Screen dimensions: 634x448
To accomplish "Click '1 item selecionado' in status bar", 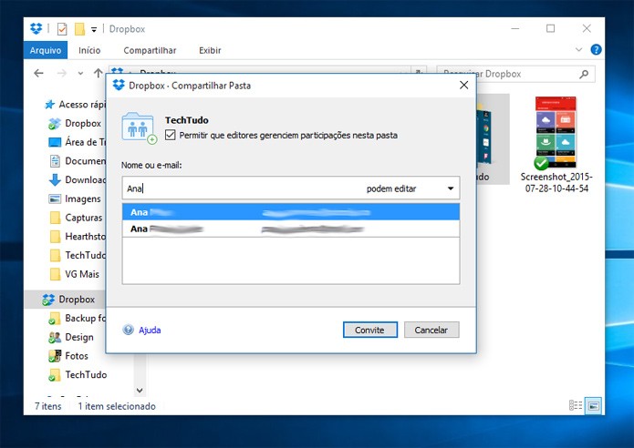I will [117, 406].
